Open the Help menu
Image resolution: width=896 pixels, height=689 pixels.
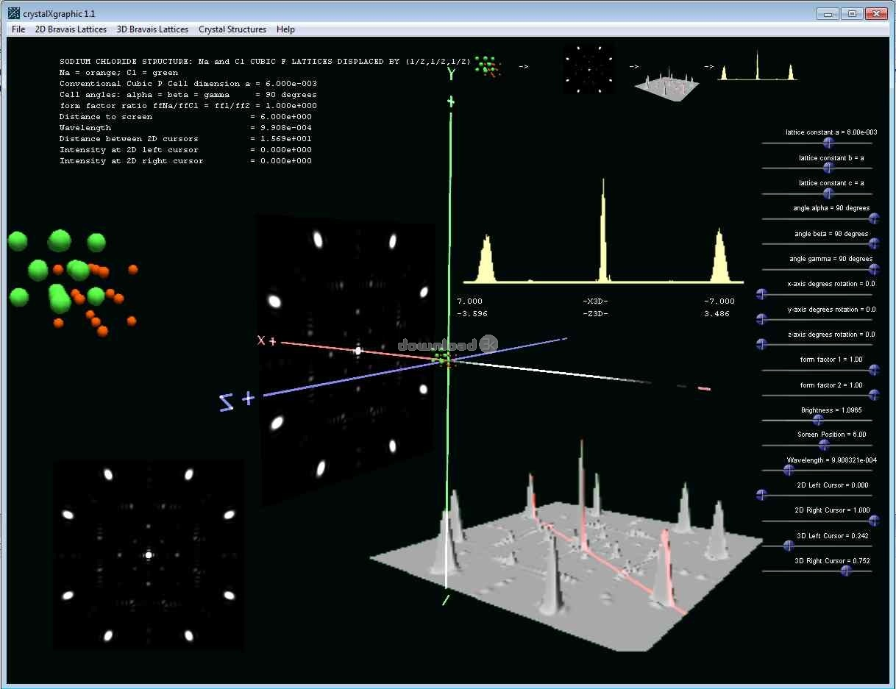click(285, 29)
